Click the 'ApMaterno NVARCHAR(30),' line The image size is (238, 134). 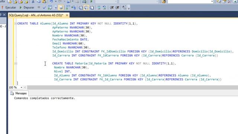(72, 31)
